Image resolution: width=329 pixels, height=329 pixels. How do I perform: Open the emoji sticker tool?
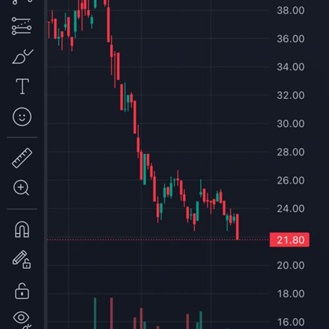tap(22, 117)
